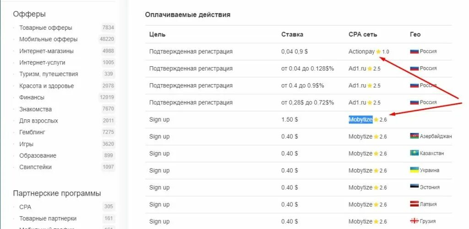Screen dimensions: 469x229
Task: Click the Ставка column header
Action: (x=292, y=34)
